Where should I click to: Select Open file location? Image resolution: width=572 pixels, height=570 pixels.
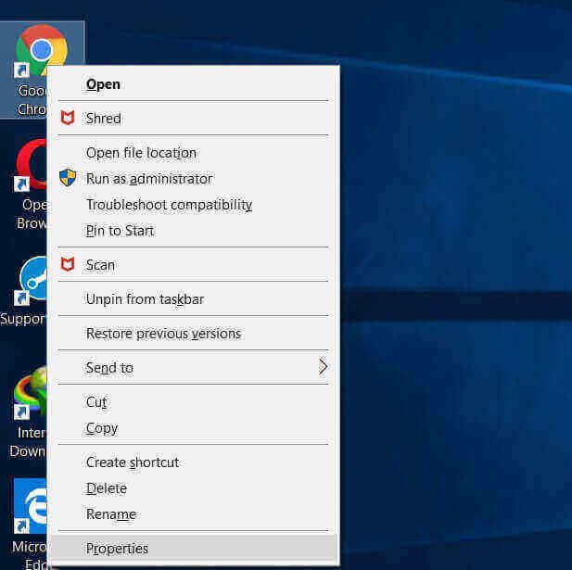[x=141, y=153]
